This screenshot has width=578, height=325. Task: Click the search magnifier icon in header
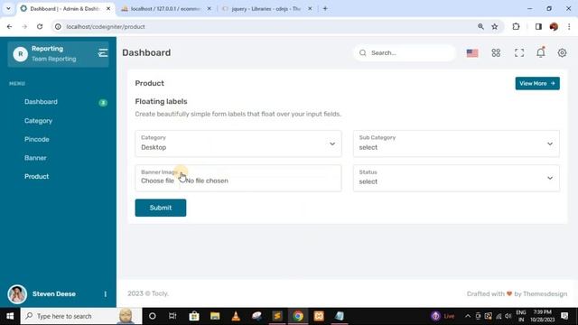[x=363, y=53]
